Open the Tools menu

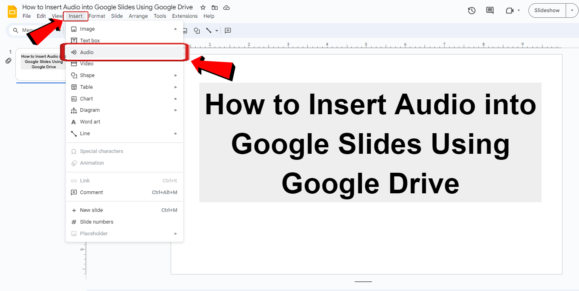(x=160, y=16)
